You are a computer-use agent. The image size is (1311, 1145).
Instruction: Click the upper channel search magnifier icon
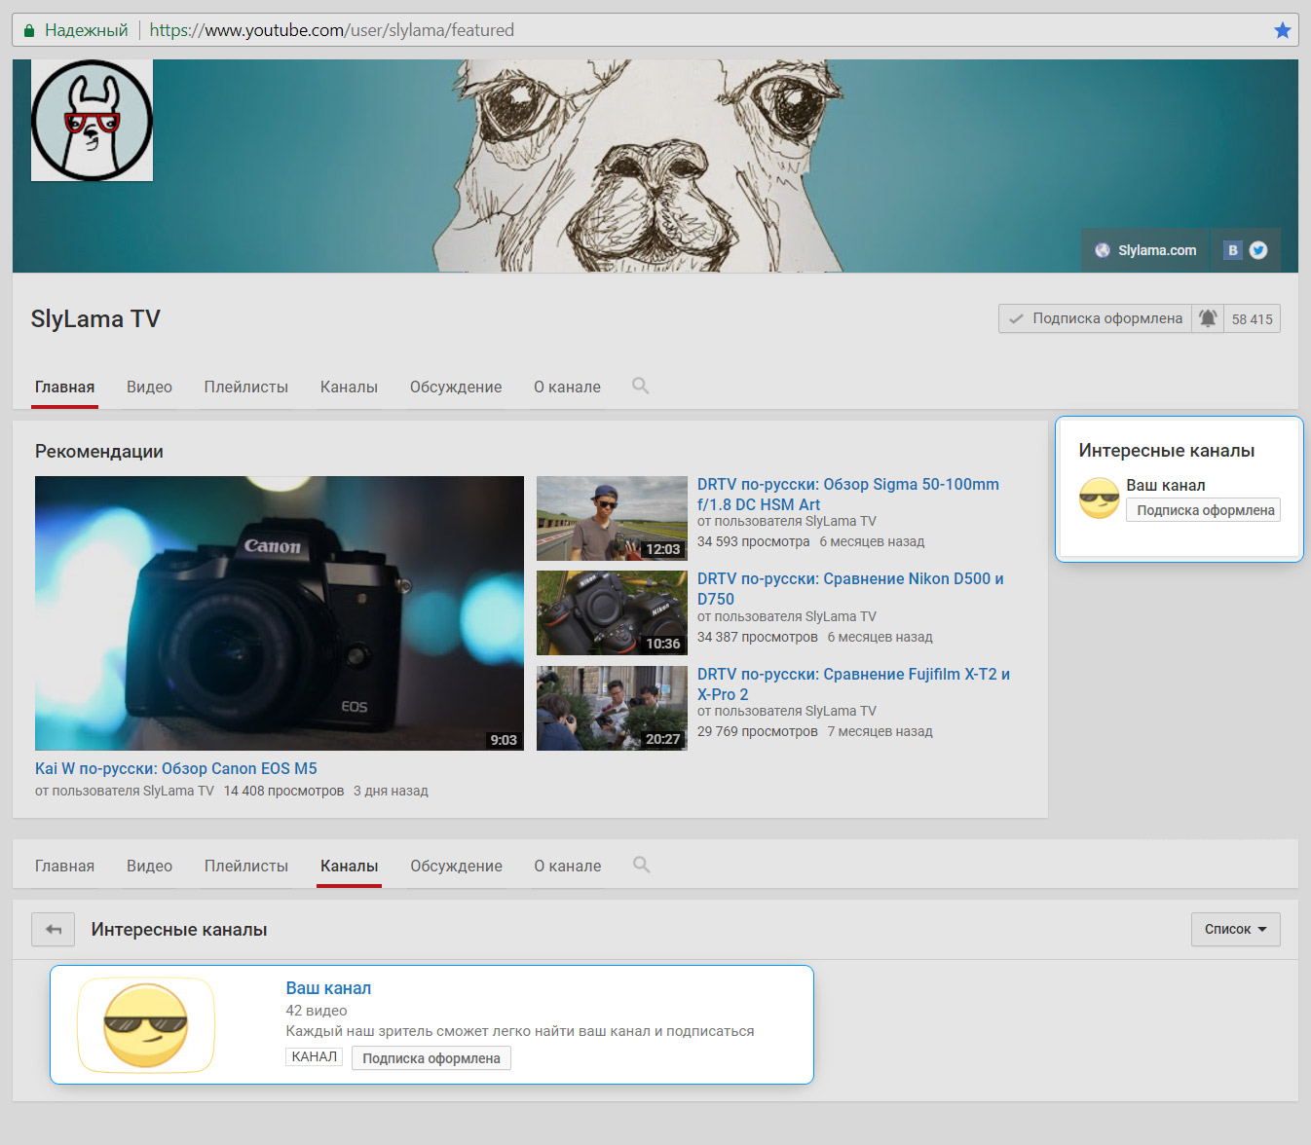pos(640,386)
